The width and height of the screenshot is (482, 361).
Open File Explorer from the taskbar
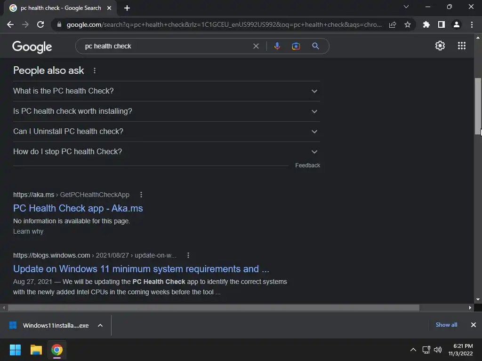tap(36, 350)
